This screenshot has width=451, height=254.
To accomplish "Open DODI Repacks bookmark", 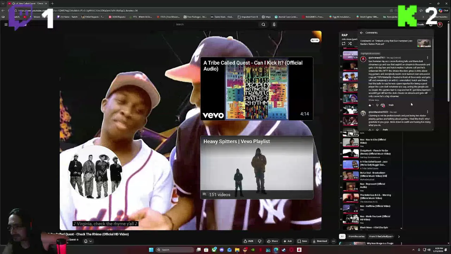I will tap(117, 17).
